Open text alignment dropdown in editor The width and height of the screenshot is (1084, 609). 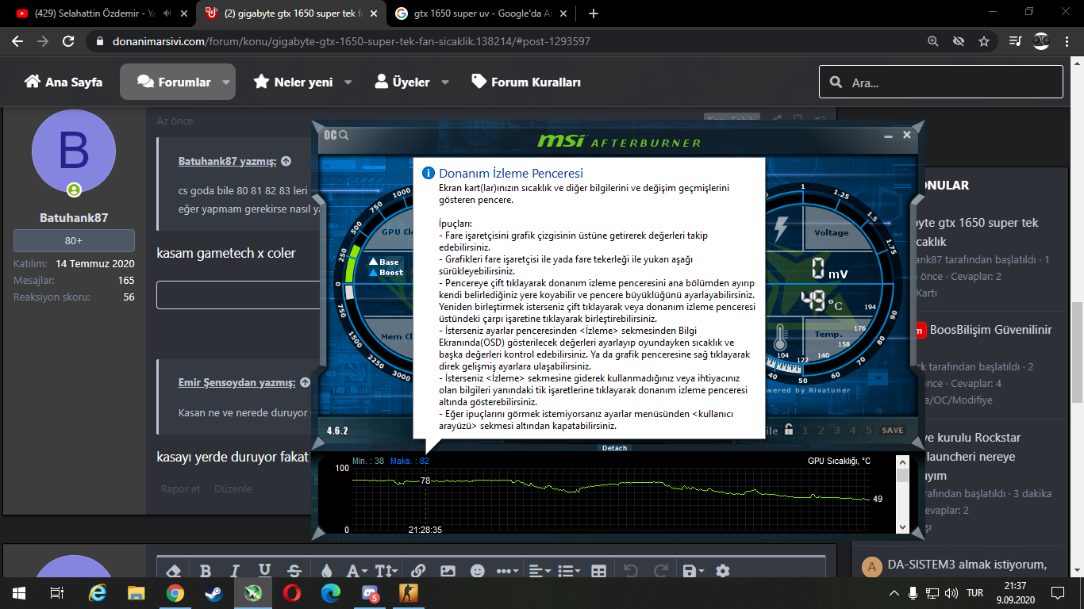(540, 571)
